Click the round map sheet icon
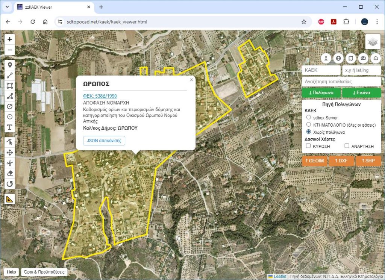Viewport: 385px width, 280px height. 351,58
